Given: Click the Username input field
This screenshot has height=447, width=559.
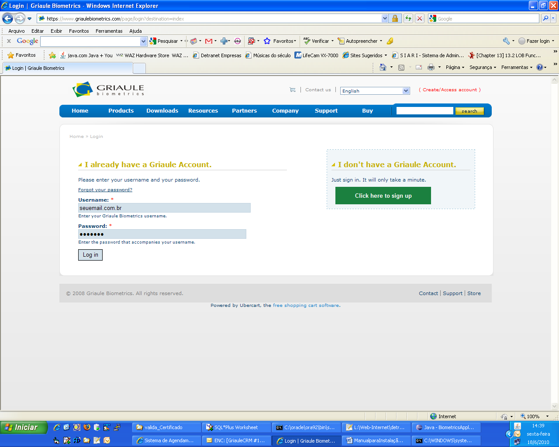Looking at the screenshot, I should coord(164,208).
